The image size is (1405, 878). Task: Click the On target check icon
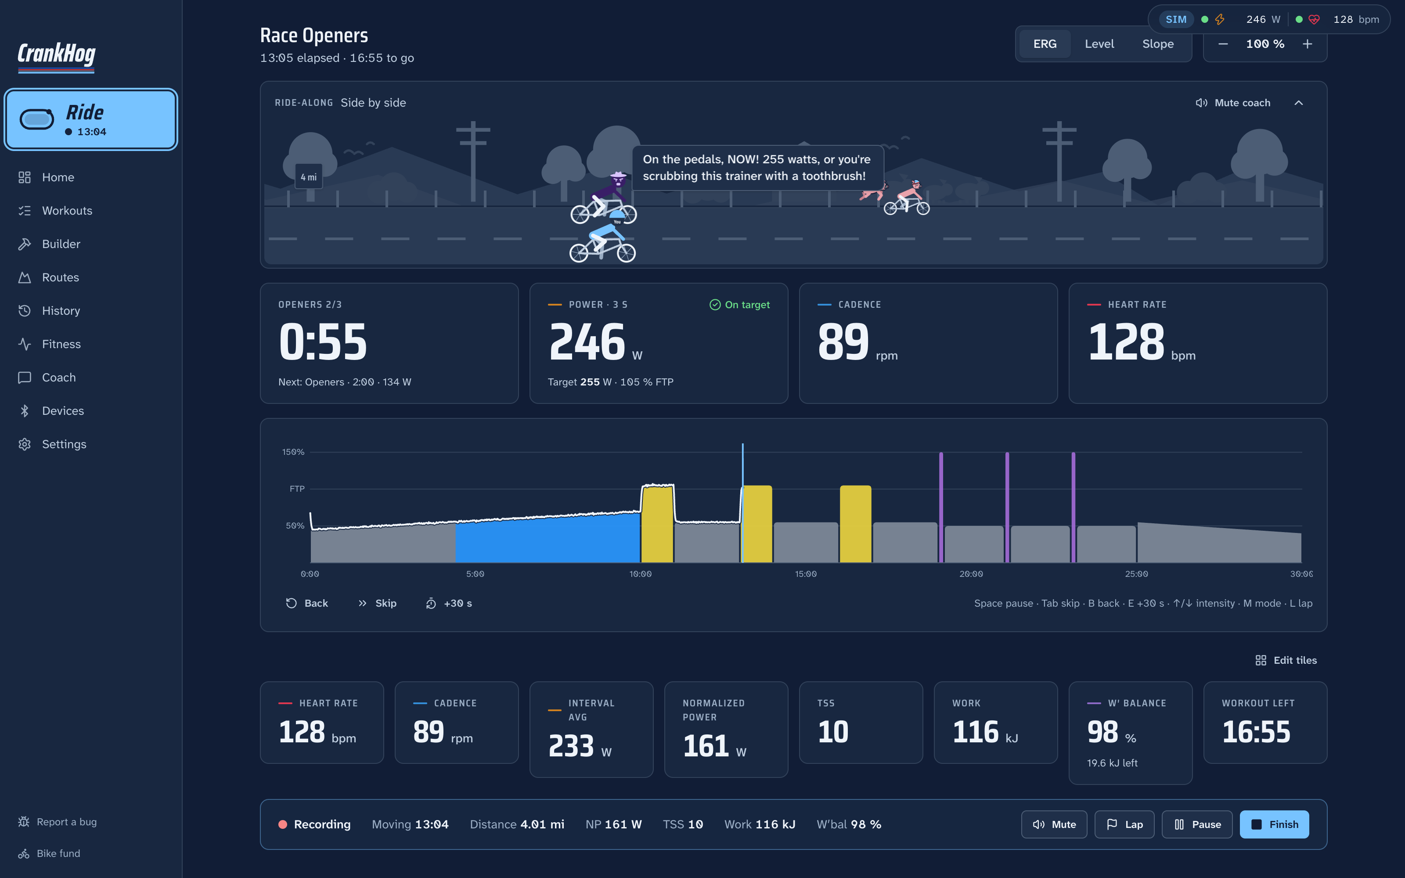(715, 305)
